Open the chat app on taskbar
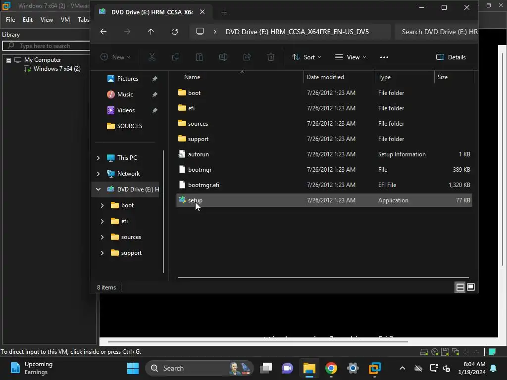This screenshot has height=380, width=507. click(x=287, y=368)
